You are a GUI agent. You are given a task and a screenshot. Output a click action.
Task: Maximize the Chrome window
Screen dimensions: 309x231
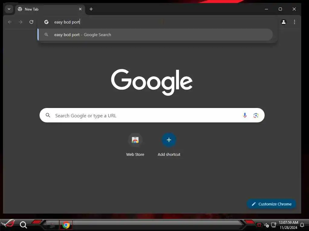coord(280,9)
